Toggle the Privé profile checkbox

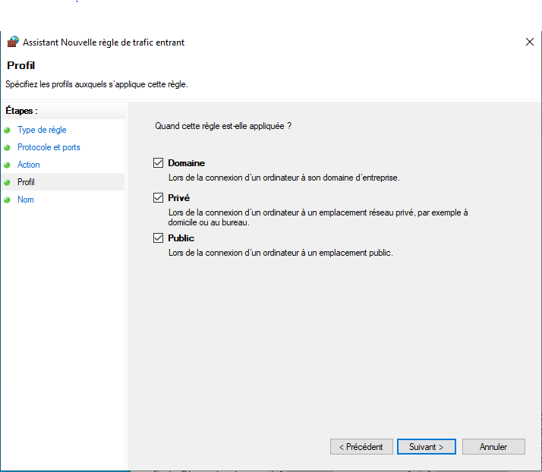coord(158,197)
